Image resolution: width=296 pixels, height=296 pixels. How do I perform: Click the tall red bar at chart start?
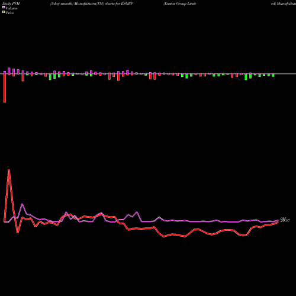coord(5,88)
